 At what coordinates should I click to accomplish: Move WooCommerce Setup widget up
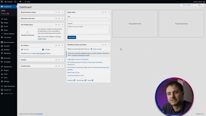(56, 12)
